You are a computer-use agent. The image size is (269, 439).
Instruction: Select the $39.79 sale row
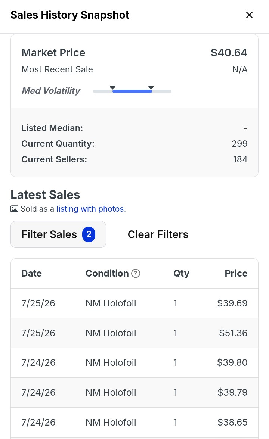click(x=134, y=393)
